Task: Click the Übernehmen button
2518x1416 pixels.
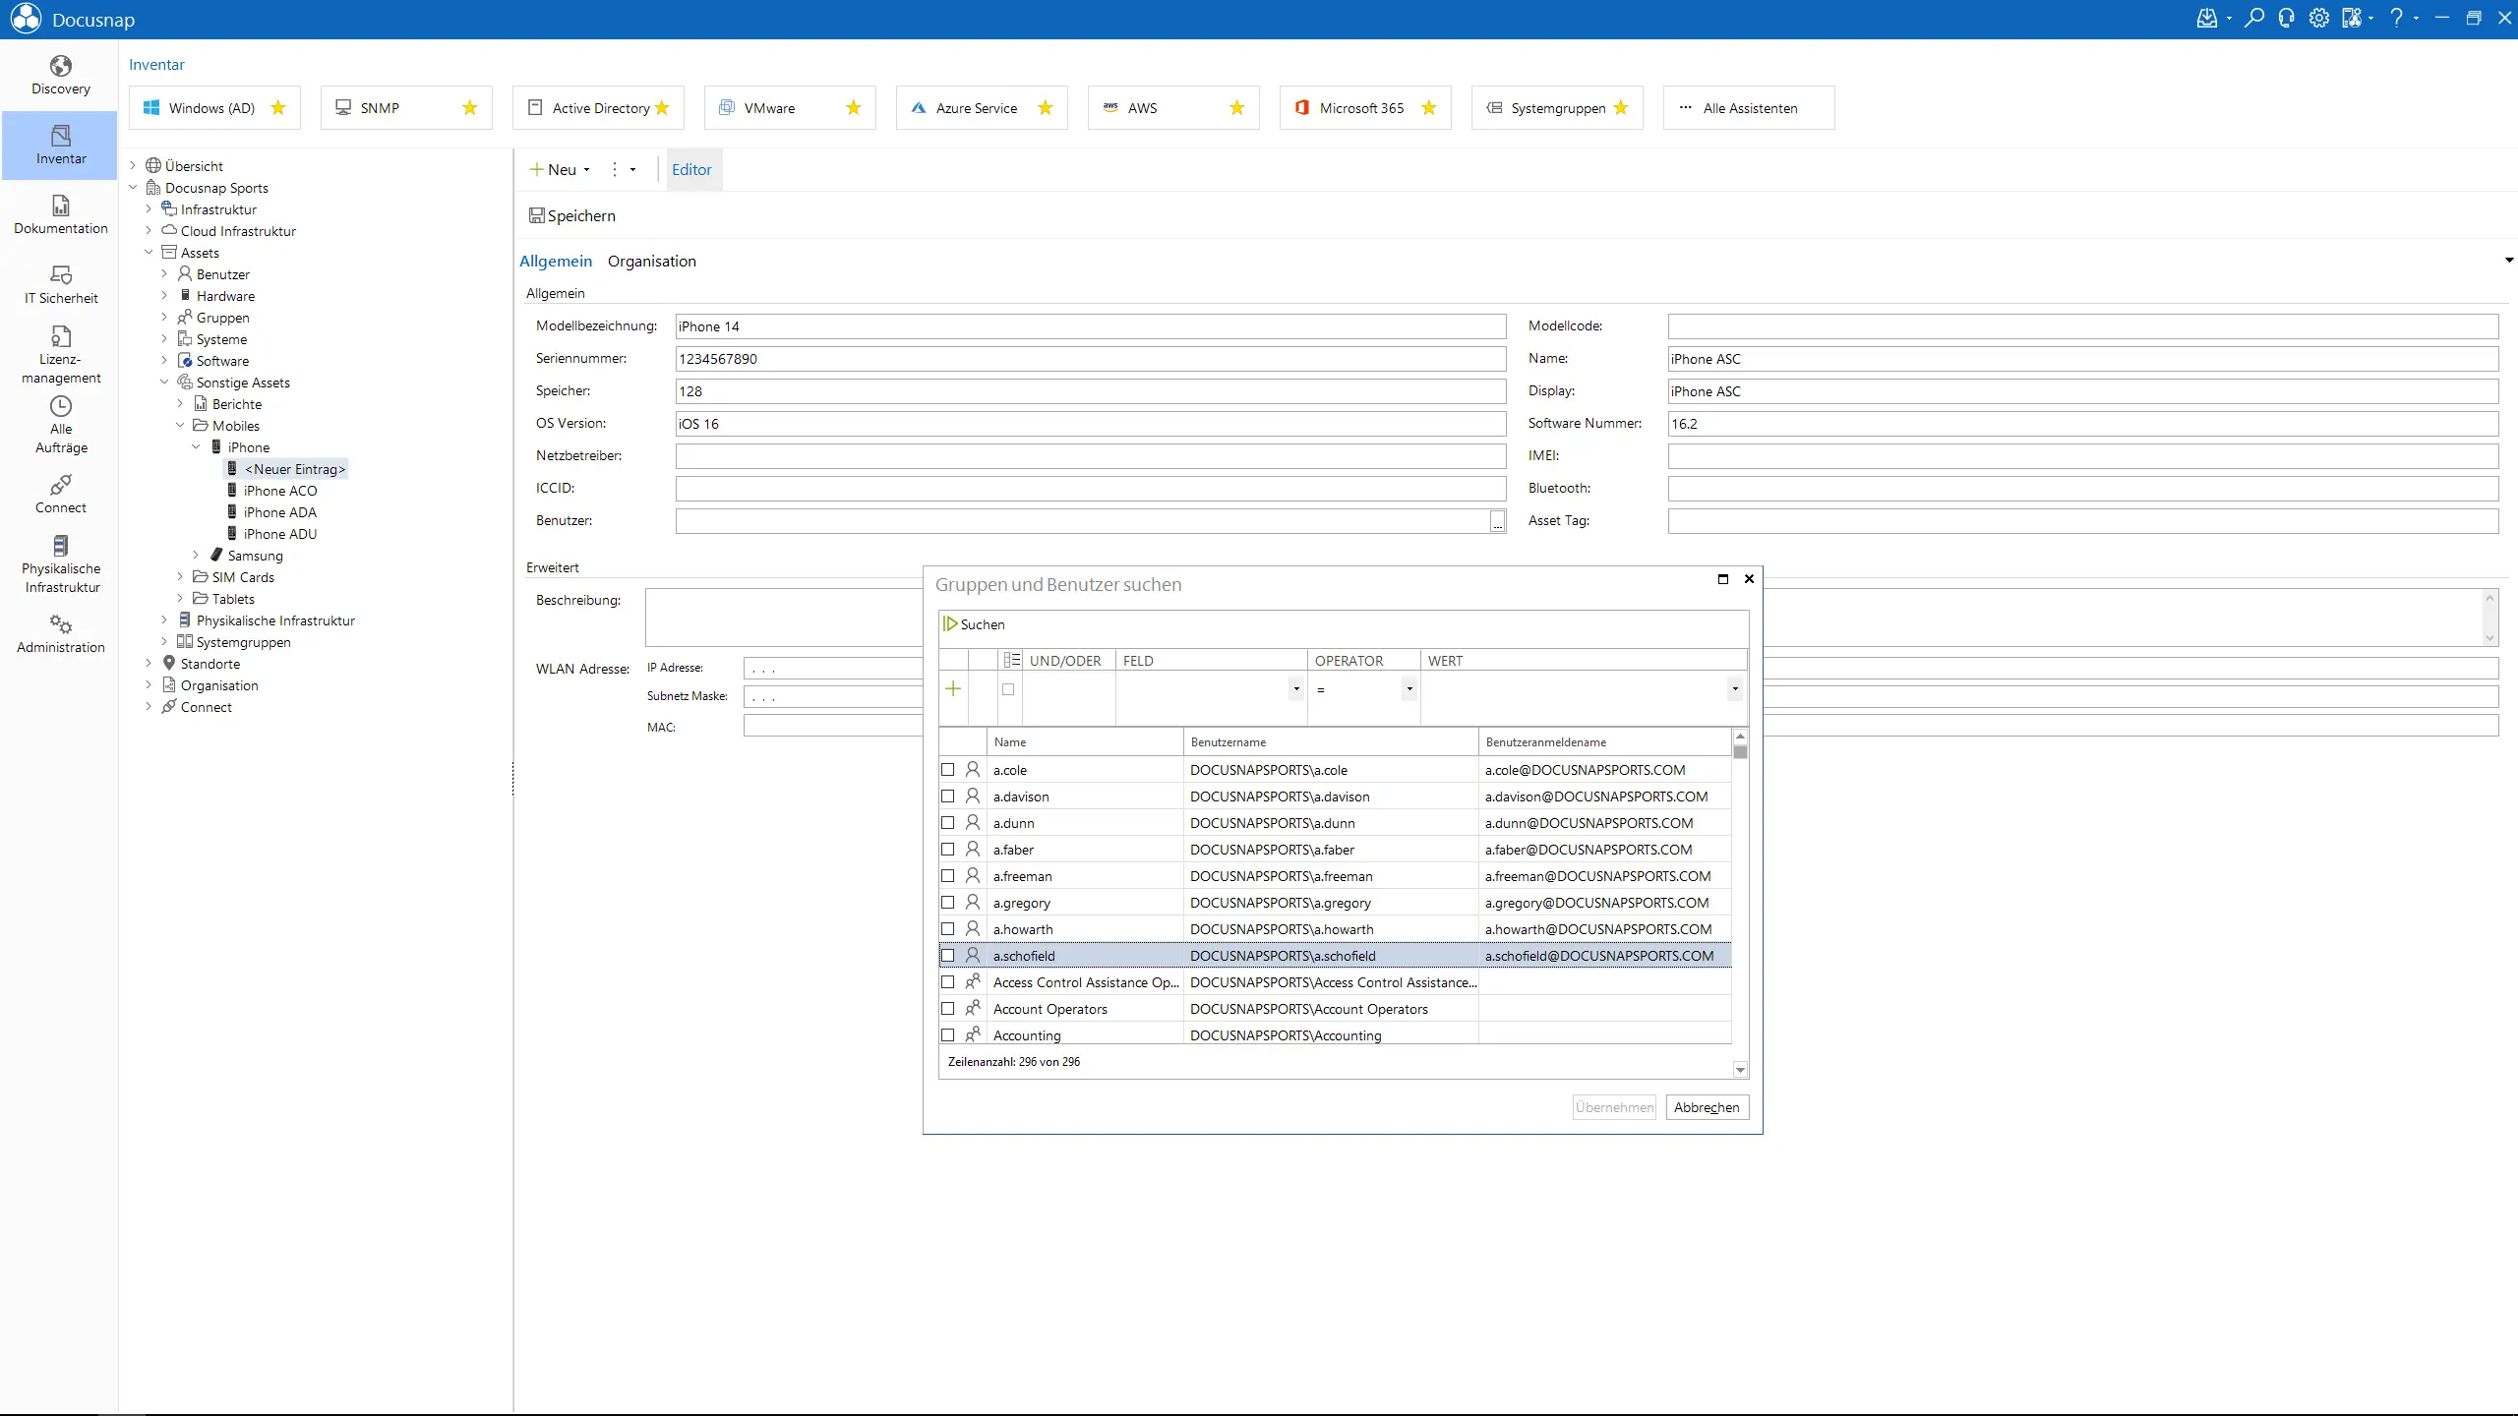Action: point(1614,1107)
